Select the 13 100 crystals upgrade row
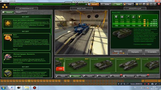The image size is (161, 90). click(x=135, y=22)
